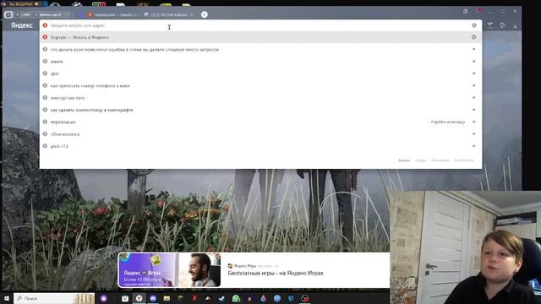This screenshot has height=304, width=541.
Task: Open the first extension icon right of address bar
Action: pos(490,25)
